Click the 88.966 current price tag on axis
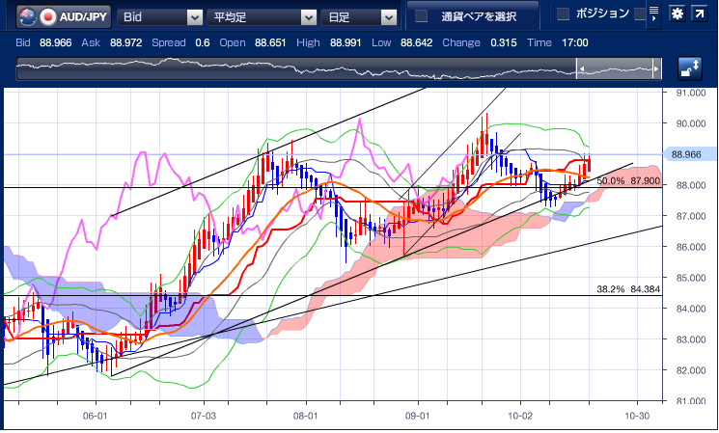 coord(684,154)
